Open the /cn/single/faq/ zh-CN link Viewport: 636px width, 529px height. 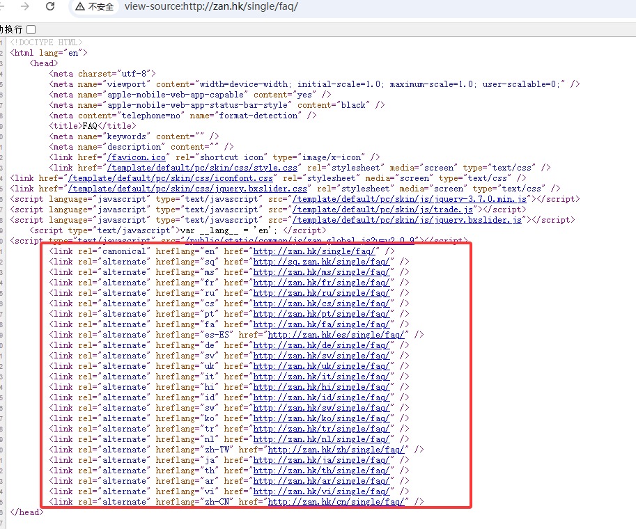336,502
